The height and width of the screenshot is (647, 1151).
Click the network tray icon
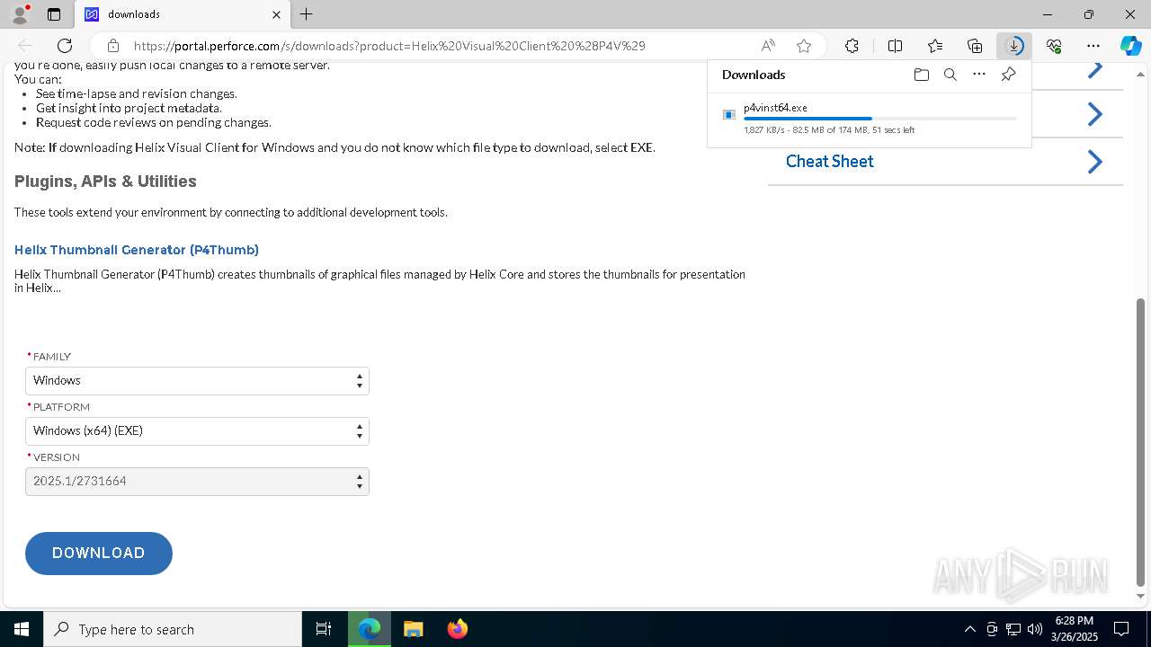tap(1013, 629)
